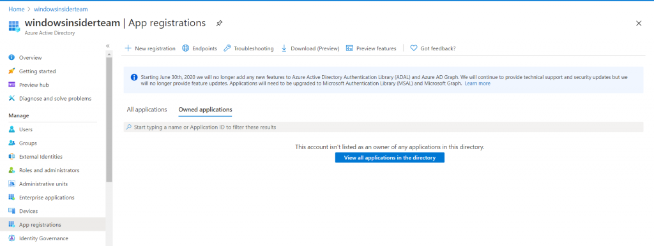The width and height of the screenshot is (654, 246).
Task: Click the Overview info icon in sidebar
Action: pyautogui.click(x=11, y=57)
